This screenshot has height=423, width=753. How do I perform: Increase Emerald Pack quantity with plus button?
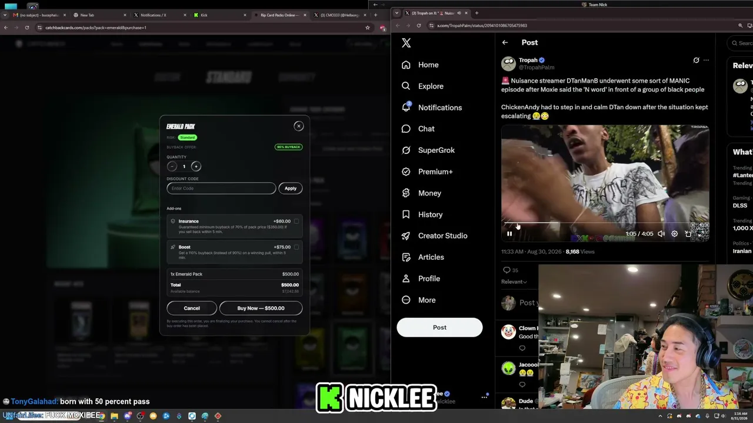[196, 166]
